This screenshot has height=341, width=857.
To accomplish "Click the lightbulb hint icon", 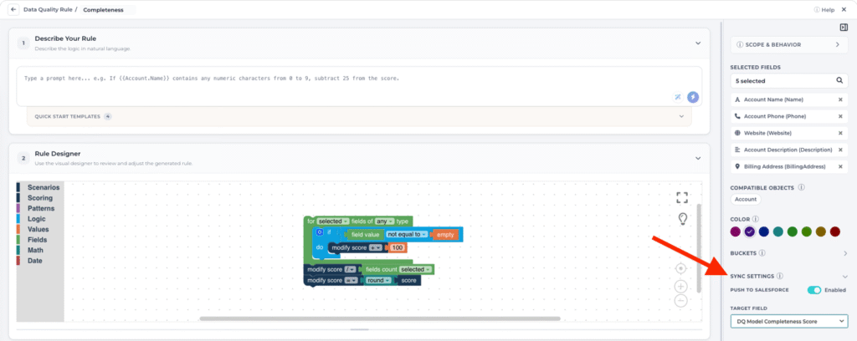I will 682,219.
